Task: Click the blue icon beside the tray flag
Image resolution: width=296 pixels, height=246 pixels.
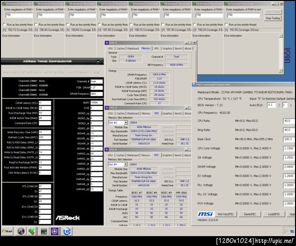Action: pos(292,231)
